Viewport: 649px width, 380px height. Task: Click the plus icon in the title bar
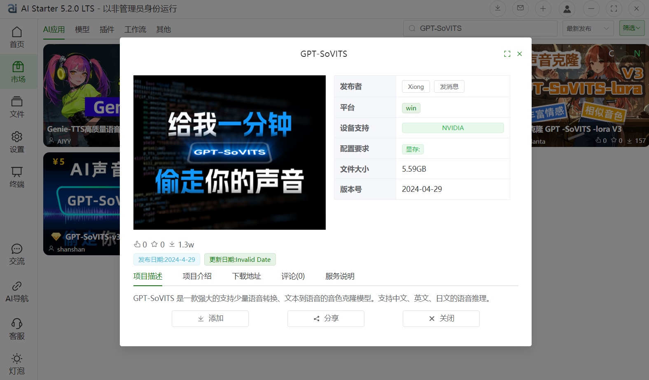[543, 8]
